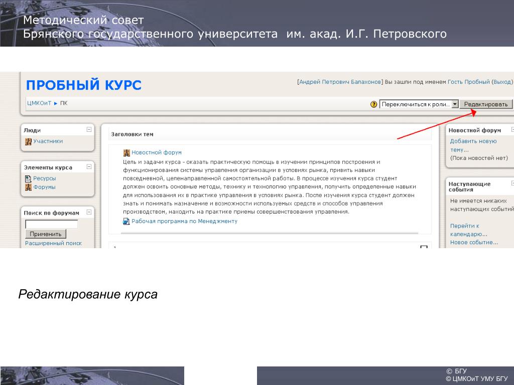Open the Переключиться к роли dropdown
This screenshot has height=385, width=514.
[x=419, y=104]
